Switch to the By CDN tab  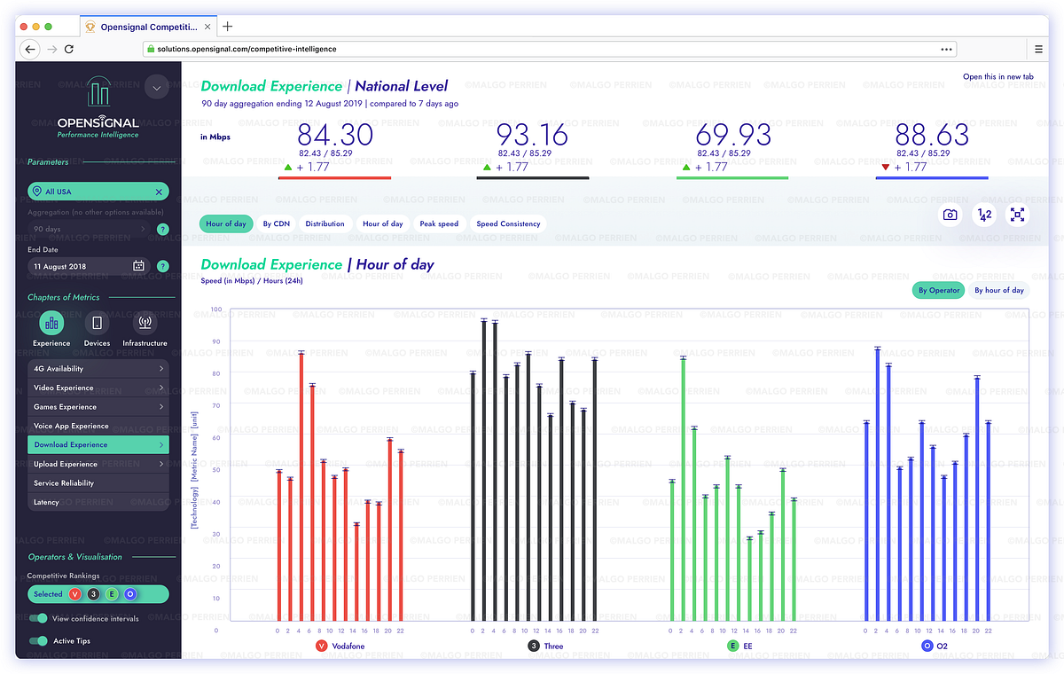(x=276, y=223)
